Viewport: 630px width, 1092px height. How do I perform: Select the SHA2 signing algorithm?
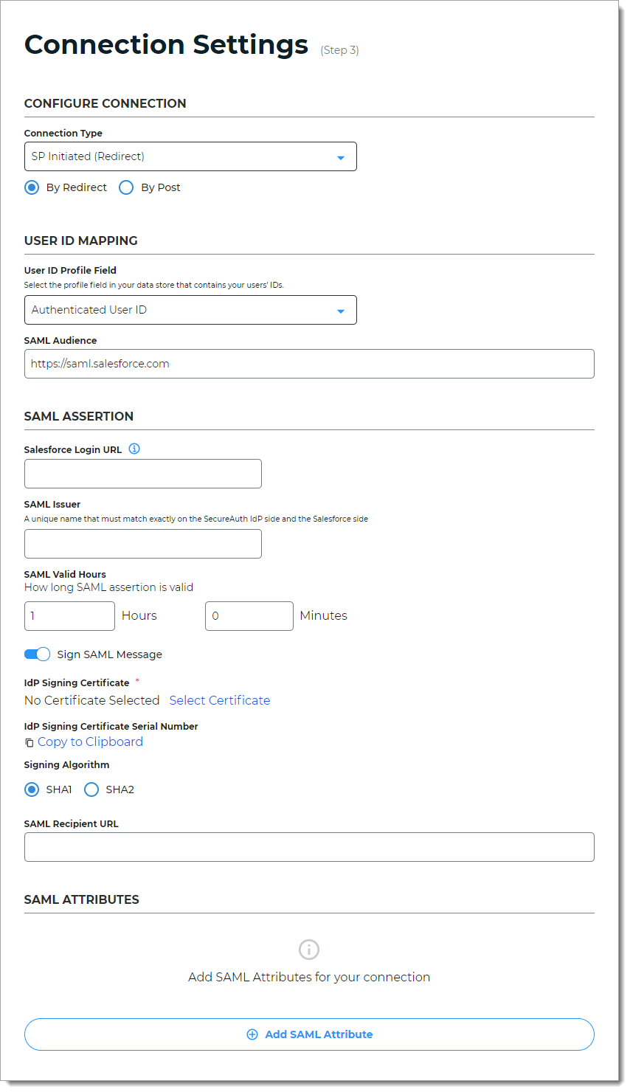pyautogui.click(x=91, y=789)
